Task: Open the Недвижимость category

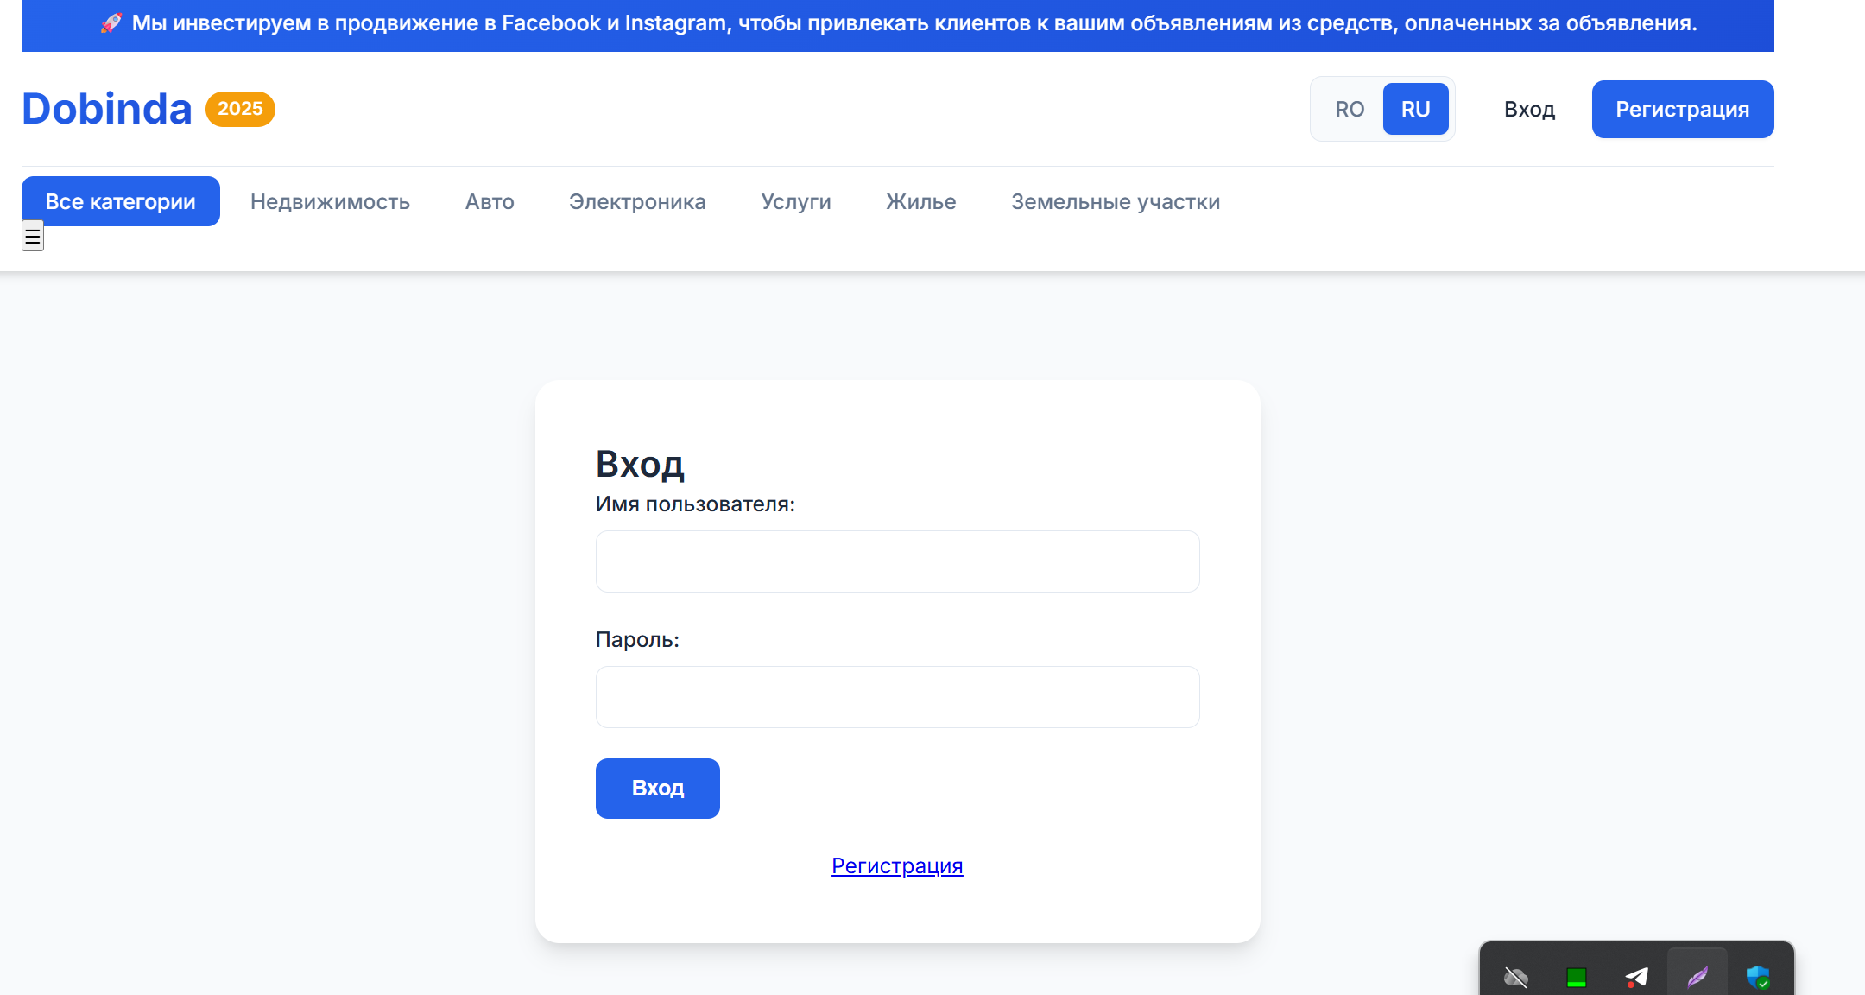Action: tap(330, 201)
